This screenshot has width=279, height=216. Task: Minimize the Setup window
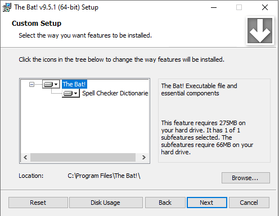[214, 7]
